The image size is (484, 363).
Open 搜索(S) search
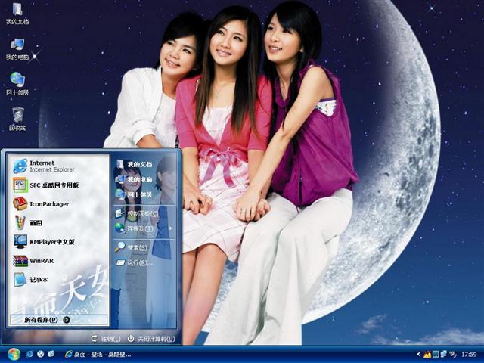pos(144,247)
